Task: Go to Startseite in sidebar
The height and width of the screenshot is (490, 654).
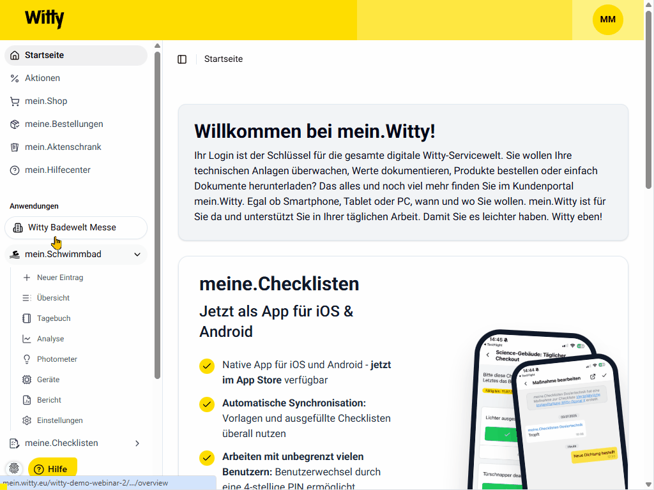Action: point(76,56)
